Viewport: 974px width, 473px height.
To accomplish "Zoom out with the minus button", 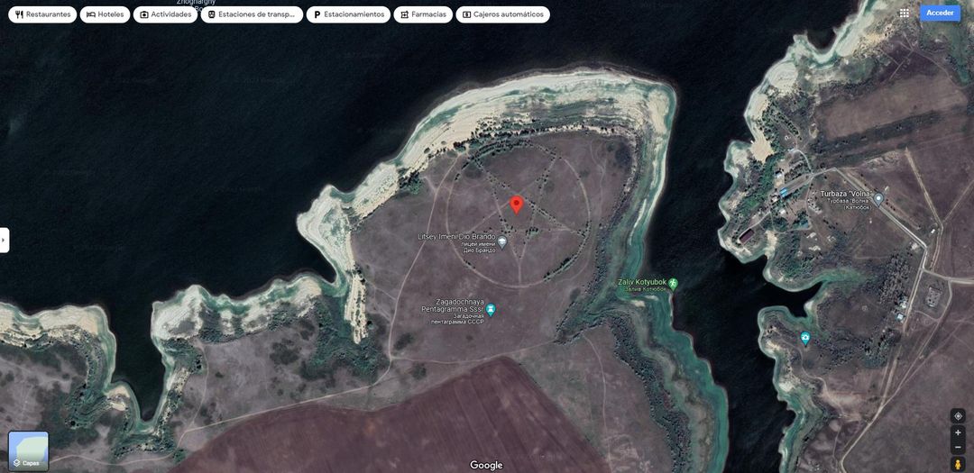I will [958, 448].
